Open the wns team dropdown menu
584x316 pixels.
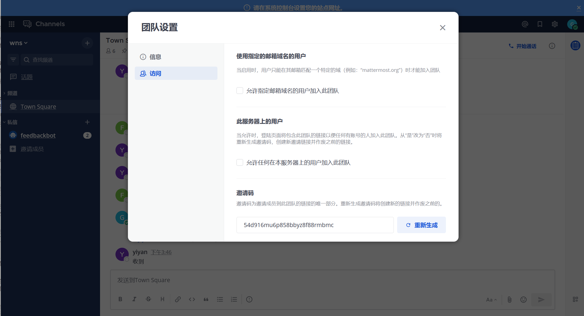coord(18,43)
